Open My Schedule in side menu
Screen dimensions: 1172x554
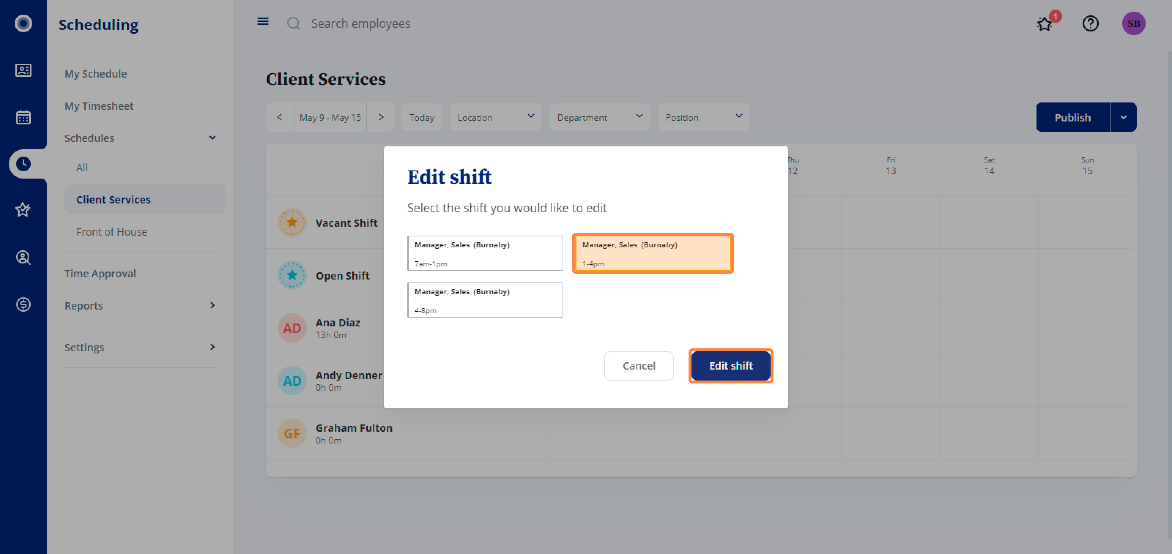pos(96,74)
